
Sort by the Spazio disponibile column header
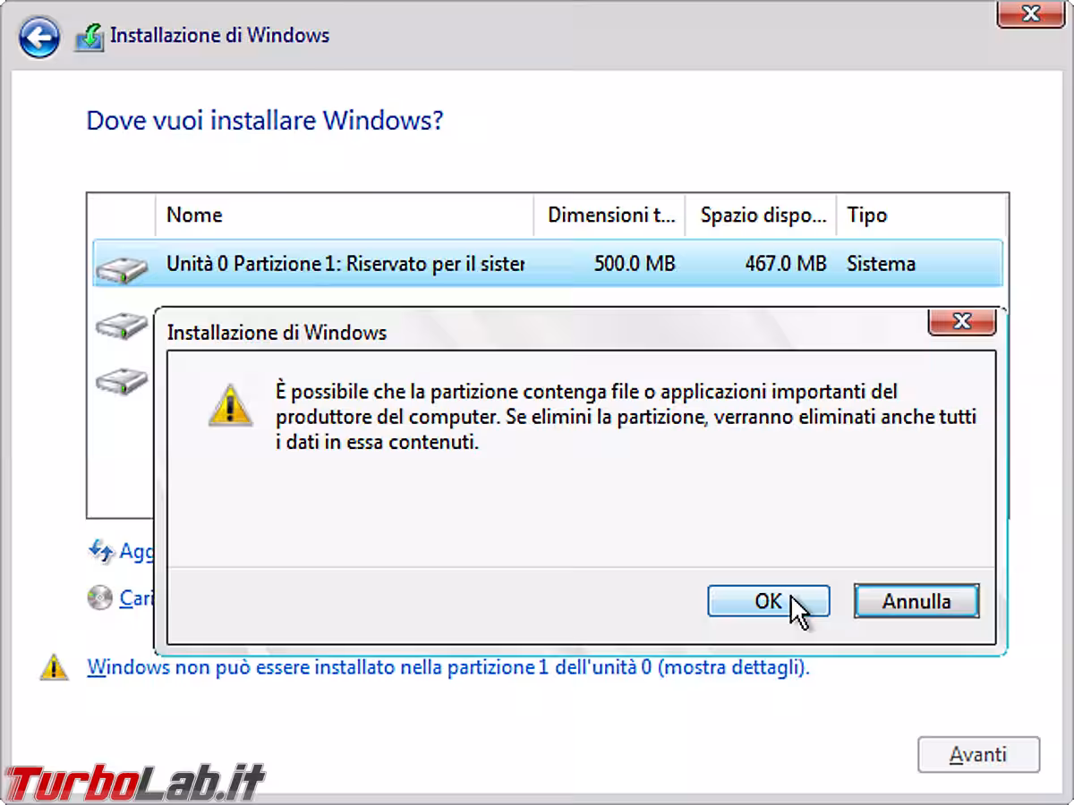[762, 216]
